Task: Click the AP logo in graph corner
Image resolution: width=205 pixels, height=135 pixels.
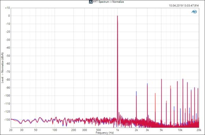Action: coord(194,12)
